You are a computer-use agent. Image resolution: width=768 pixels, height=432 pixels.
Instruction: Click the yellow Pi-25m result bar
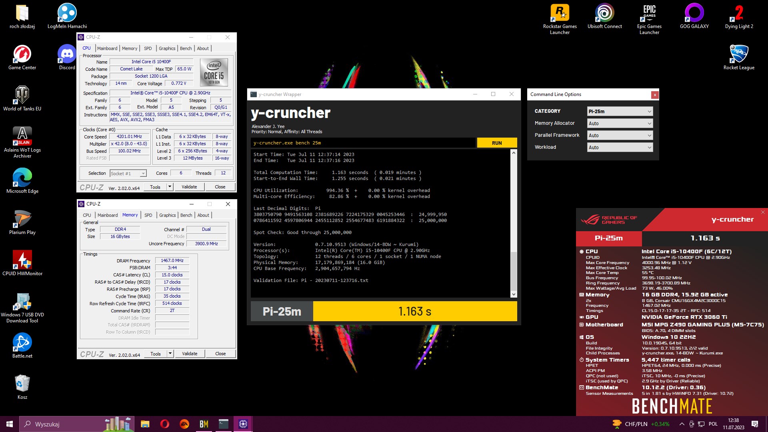click(x=415, y=311)
